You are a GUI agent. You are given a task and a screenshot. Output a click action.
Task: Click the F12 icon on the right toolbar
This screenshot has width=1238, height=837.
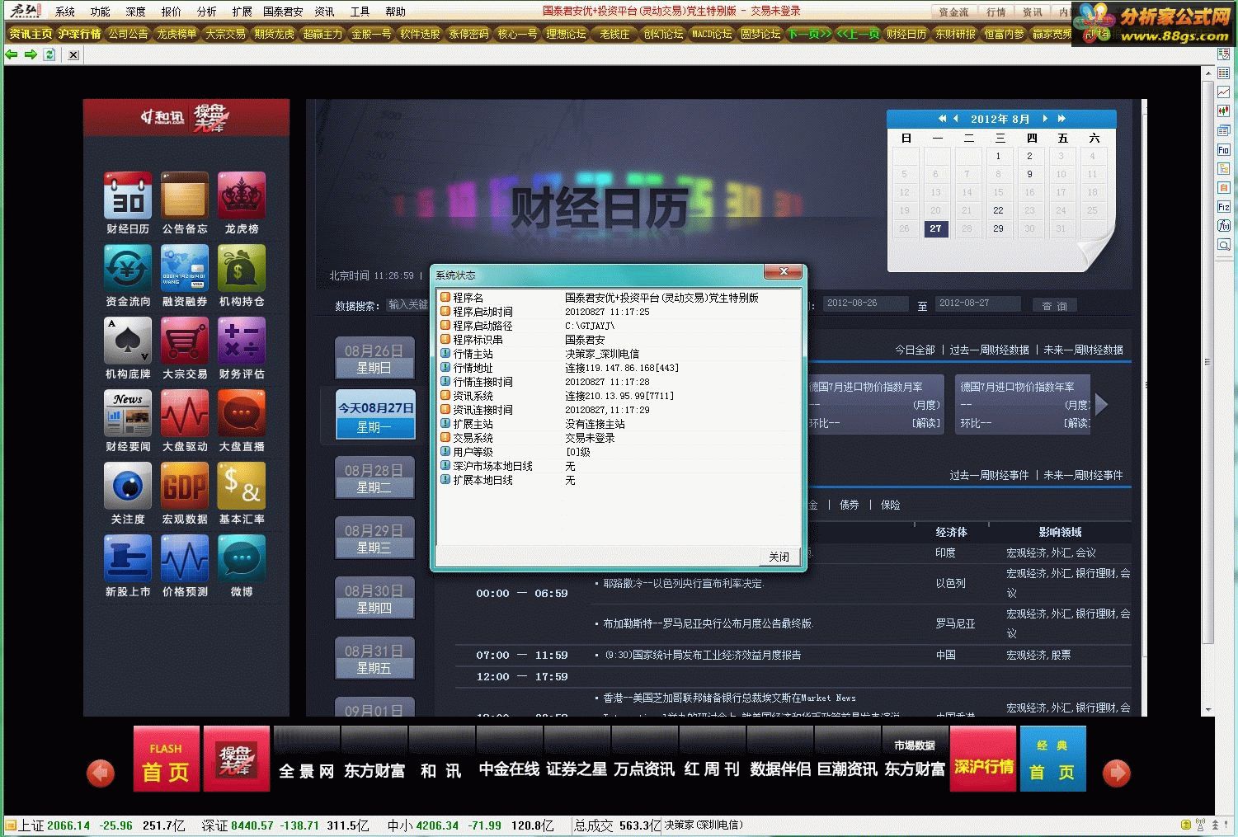(x=1224, y=207)
